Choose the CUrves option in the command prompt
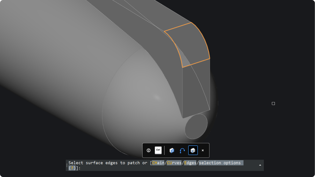Screen dimensions: 315x177 tap(174, 163)
